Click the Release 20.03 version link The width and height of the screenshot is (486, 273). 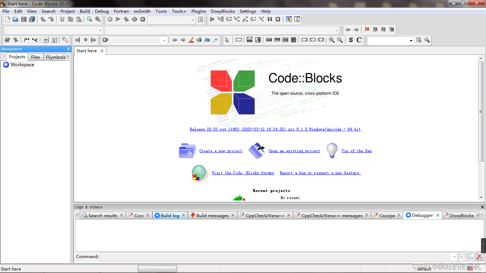[275, 129]
